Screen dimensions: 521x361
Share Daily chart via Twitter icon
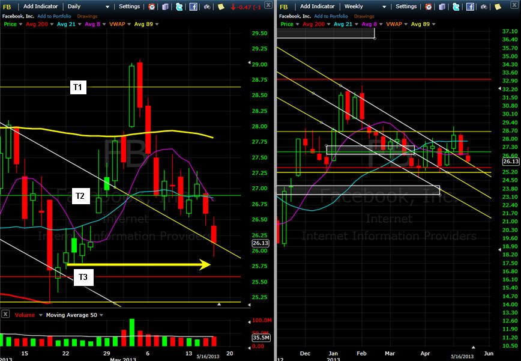179,7
